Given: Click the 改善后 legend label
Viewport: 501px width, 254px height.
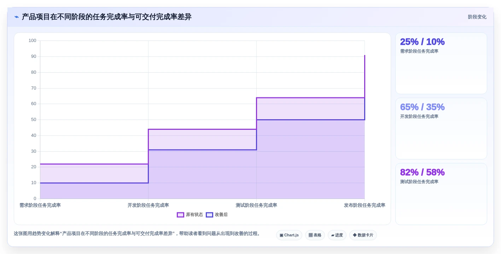Looking at the screenshot, I should click(x=221, y=215).
